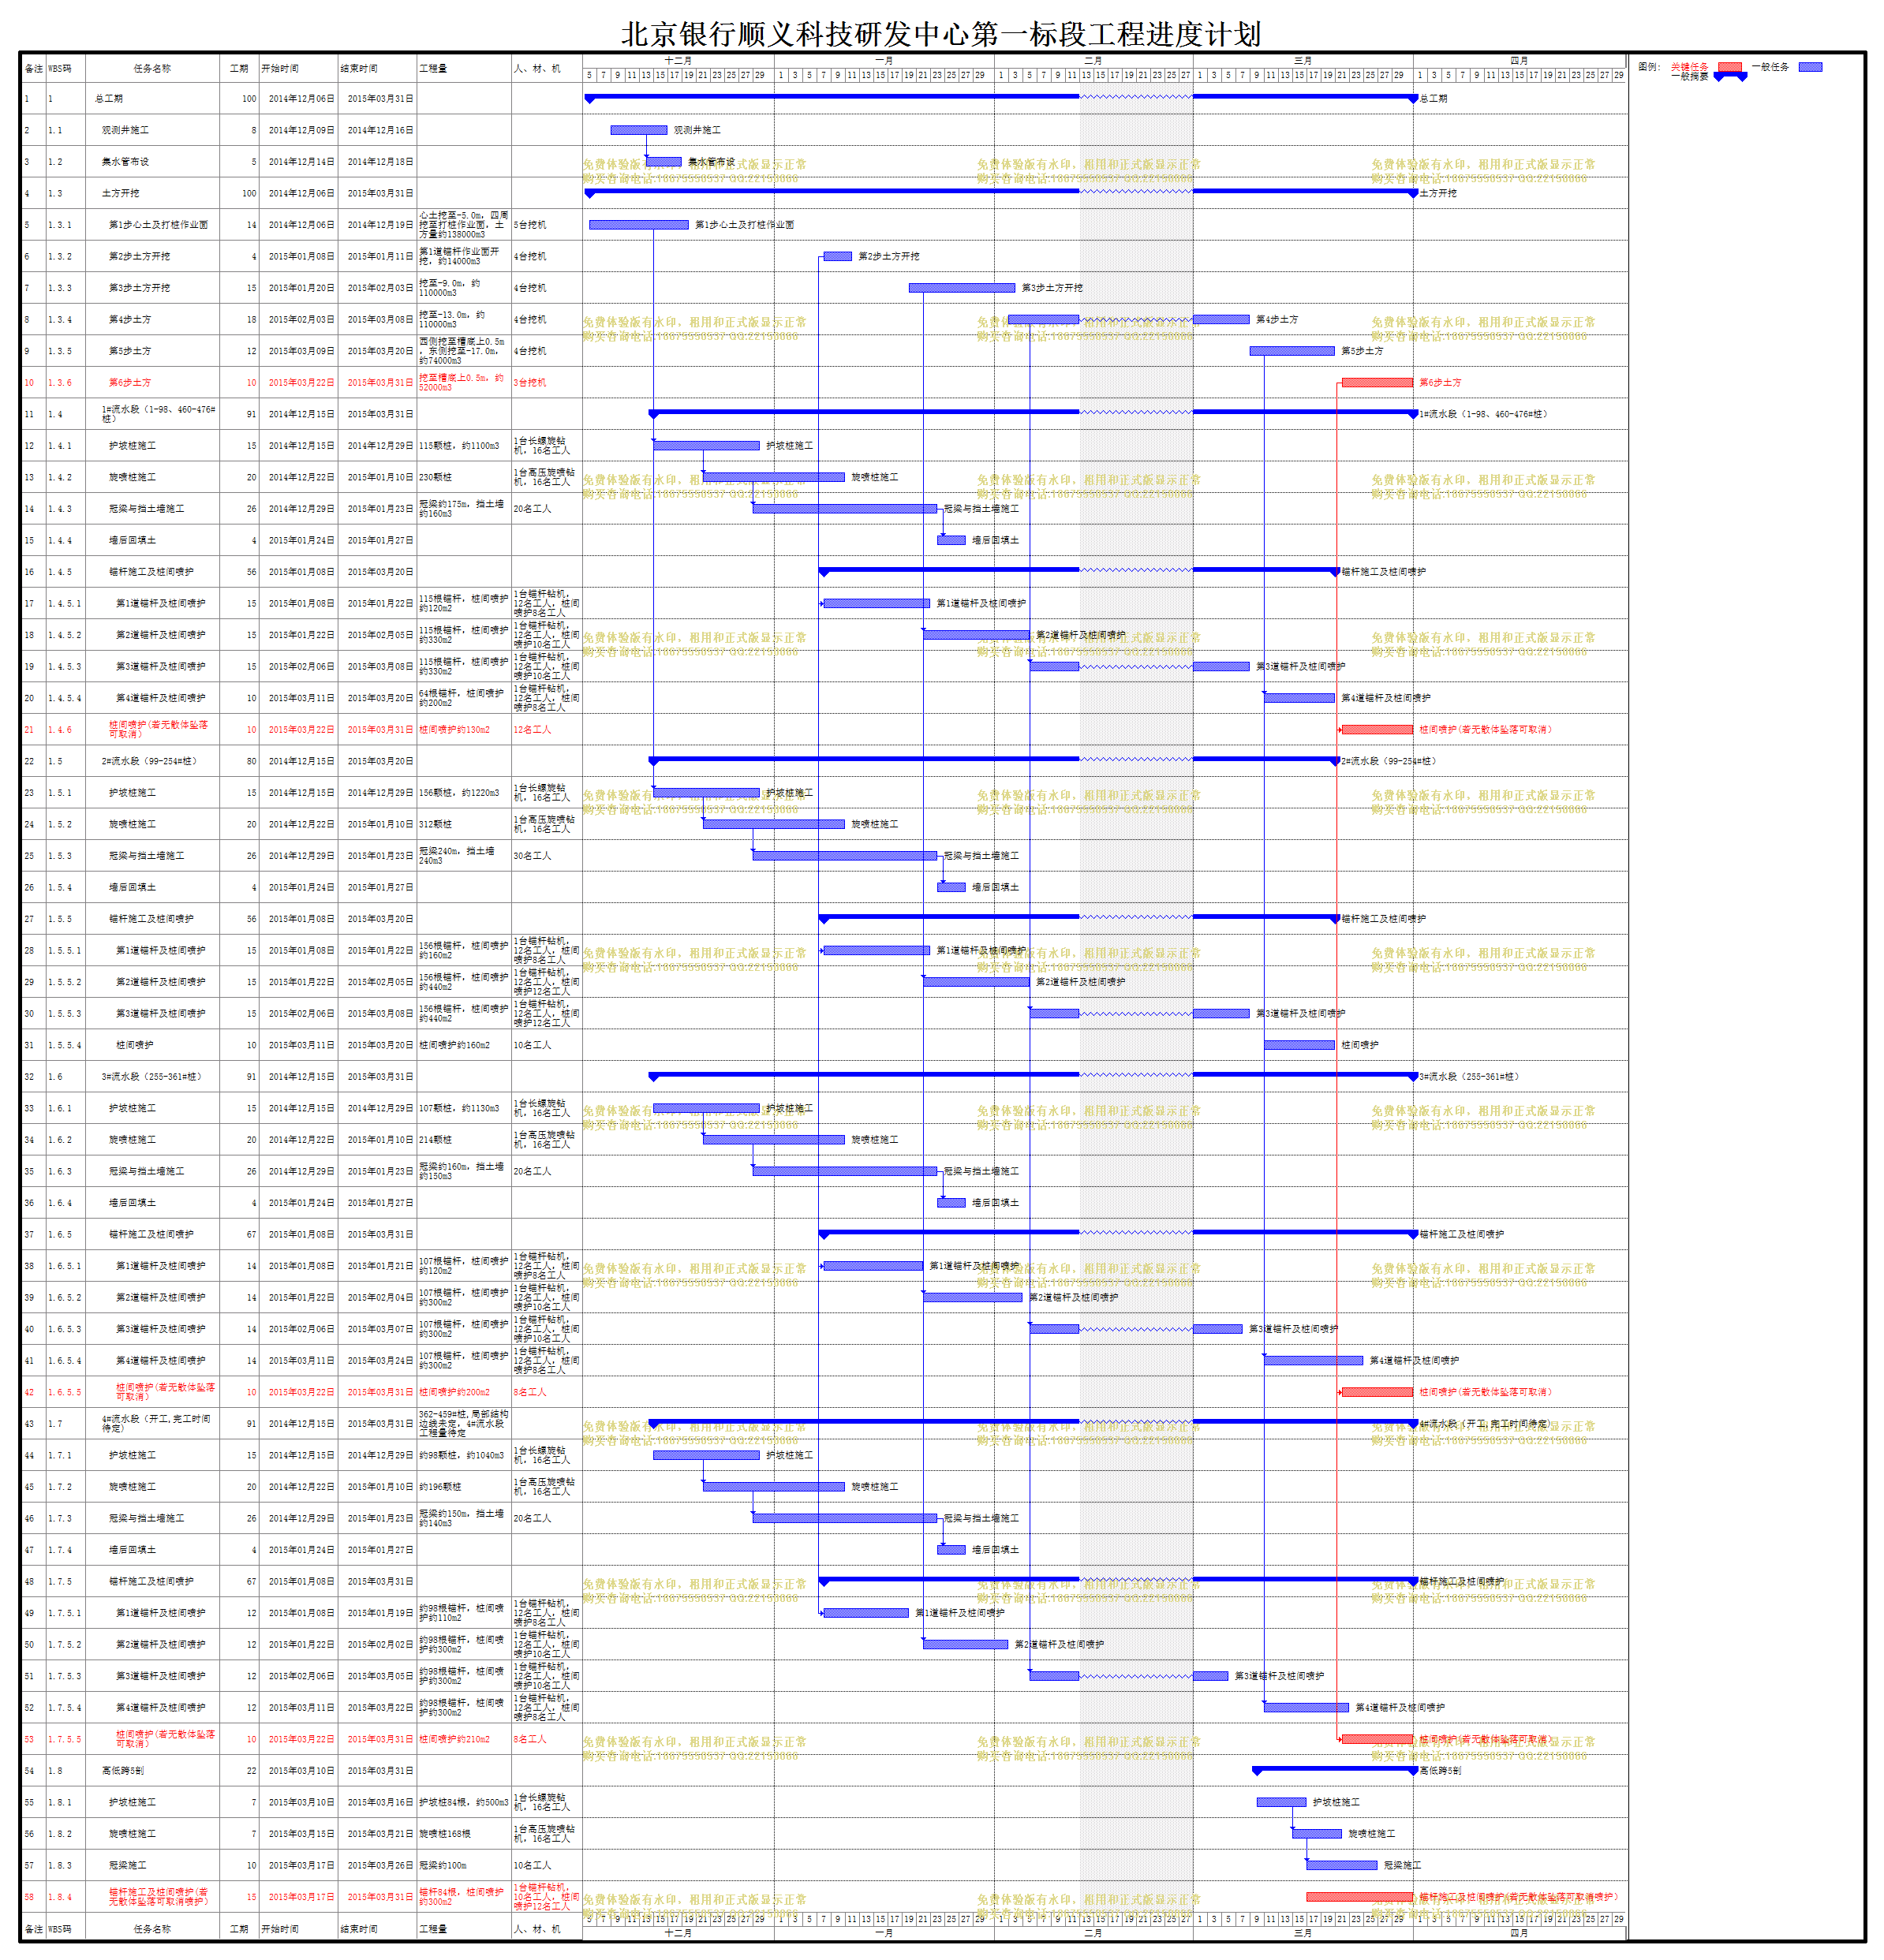
Task: Click WBS code 1.4 for 1#流水段
Action: pos(54,414)
